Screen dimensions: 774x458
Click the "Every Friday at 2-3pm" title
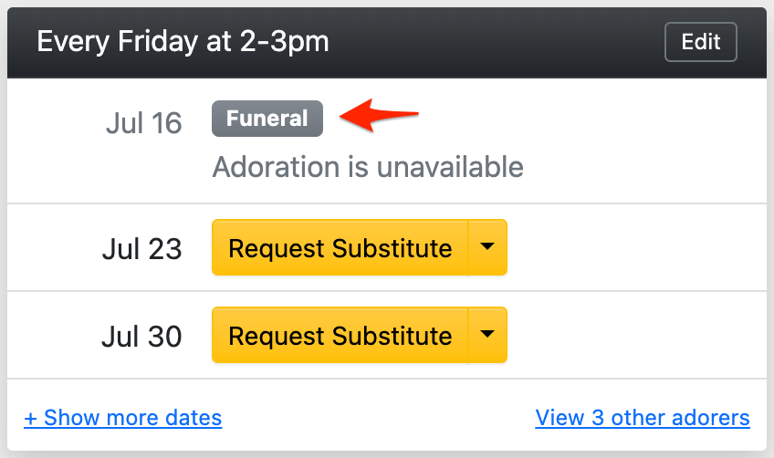point(183,42)
